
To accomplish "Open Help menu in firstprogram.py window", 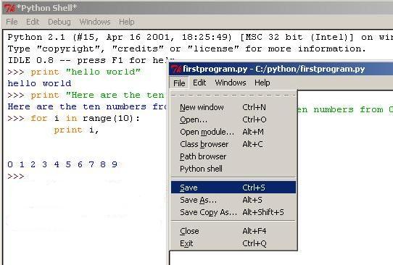I will pos(262,83).
